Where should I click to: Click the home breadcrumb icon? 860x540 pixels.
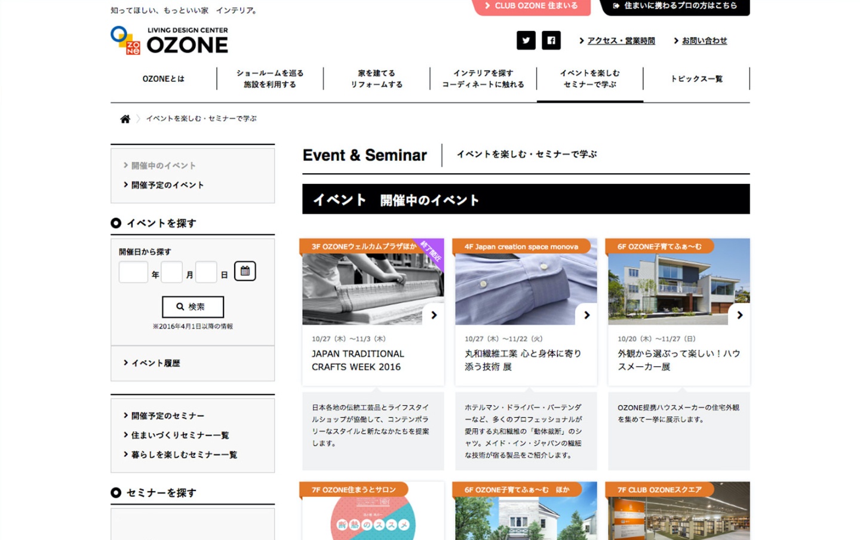[125, 119]
